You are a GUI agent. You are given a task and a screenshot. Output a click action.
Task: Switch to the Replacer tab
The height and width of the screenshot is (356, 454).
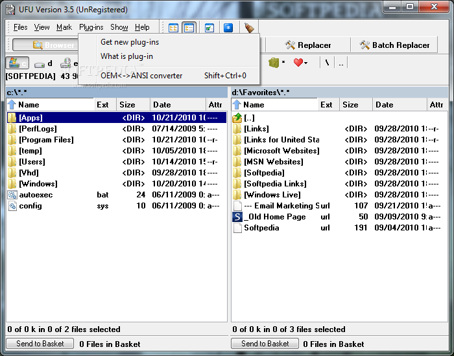point(308,45)
